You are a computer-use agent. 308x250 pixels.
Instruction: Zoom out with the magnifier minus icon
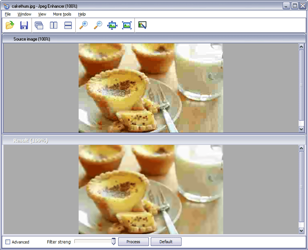[98, 25]
